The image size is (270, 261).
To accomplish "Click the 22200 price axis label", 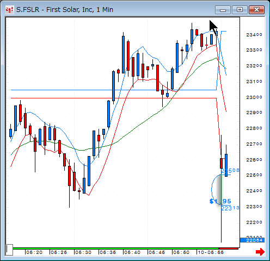I will 254,222.
